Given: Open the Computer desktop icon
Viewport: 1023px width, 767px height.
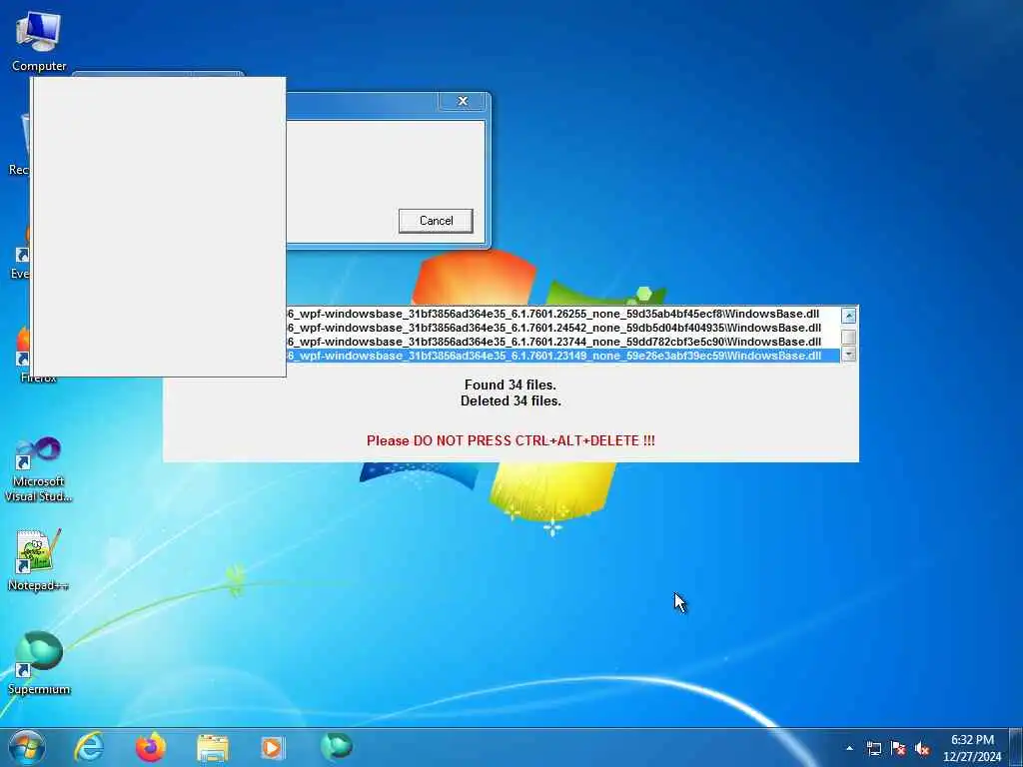Looking at the screenshot, I should [39, 40].
